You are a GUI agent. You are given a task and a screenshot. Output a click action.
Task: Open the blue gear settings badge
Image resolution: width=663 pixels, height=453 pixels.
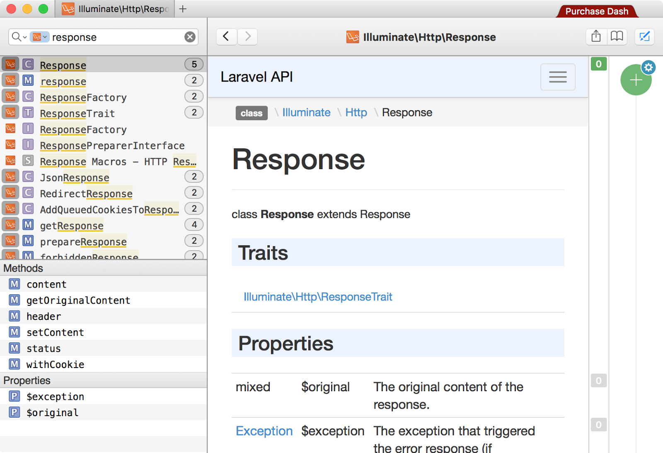coord(648,67)
